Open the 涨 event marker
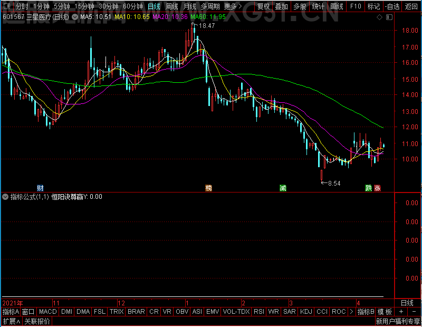This screenshot has height=327, width=422. coord(377,188)
